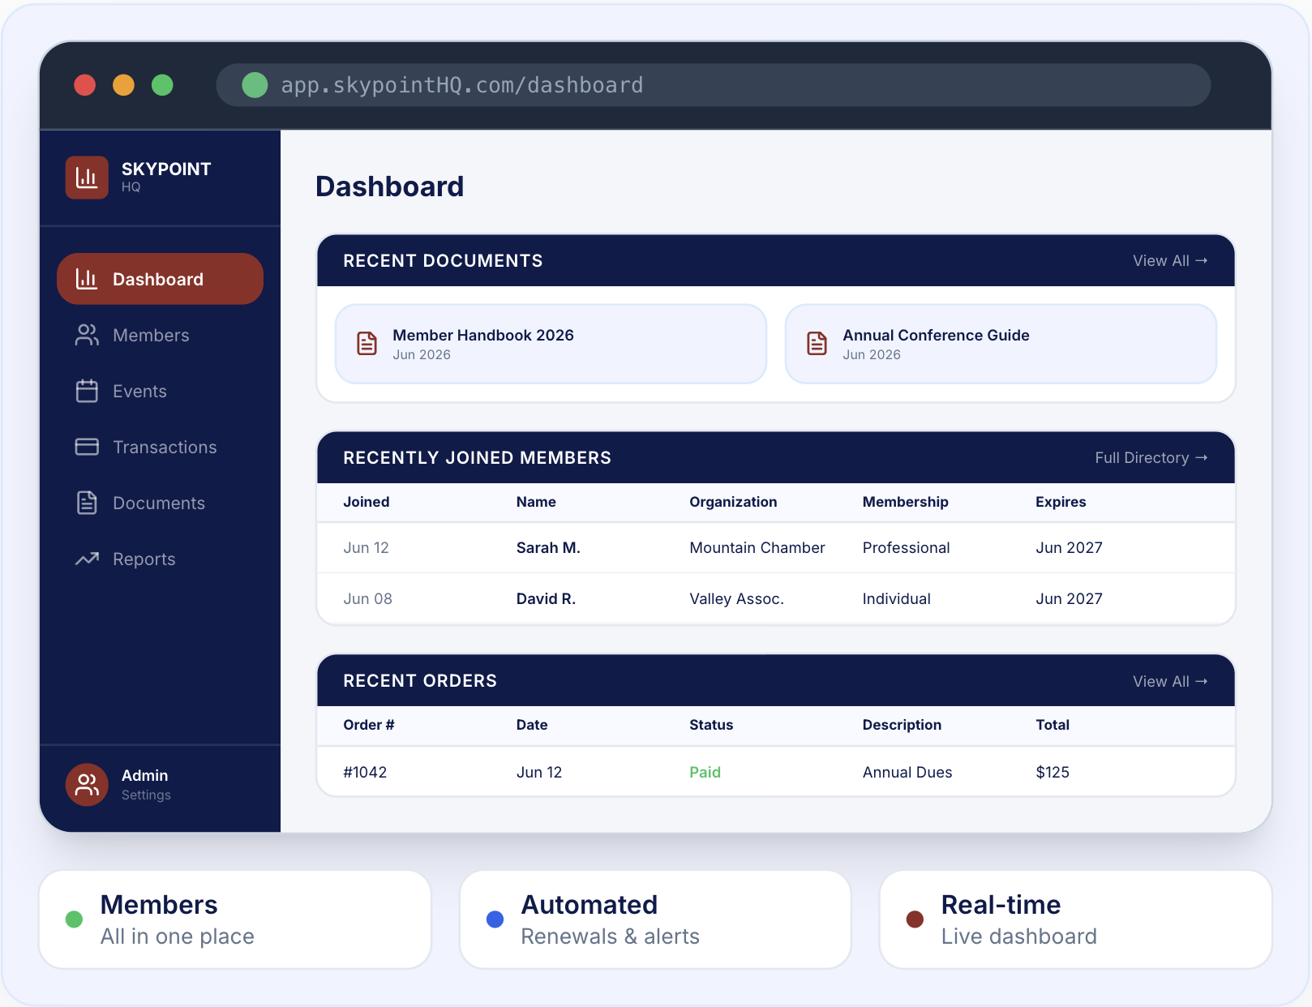Click the Professional membership cell

point(906,547)
